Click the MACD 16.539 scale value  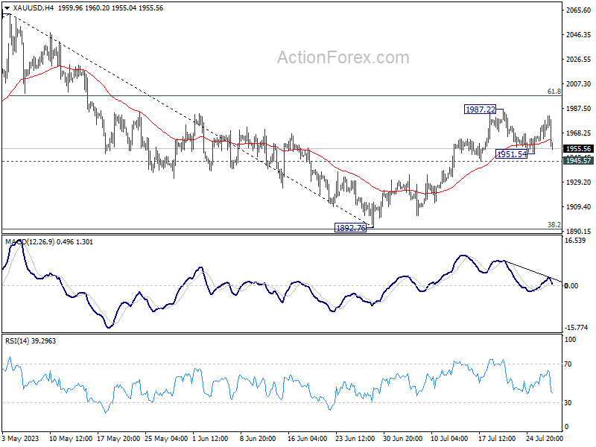575,240
